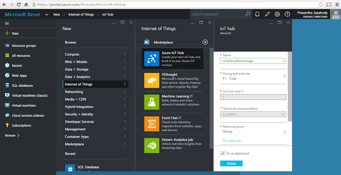Click the browser back arrow
The height and width of the screenshot is (175, 341).
[x=5, y=5]
